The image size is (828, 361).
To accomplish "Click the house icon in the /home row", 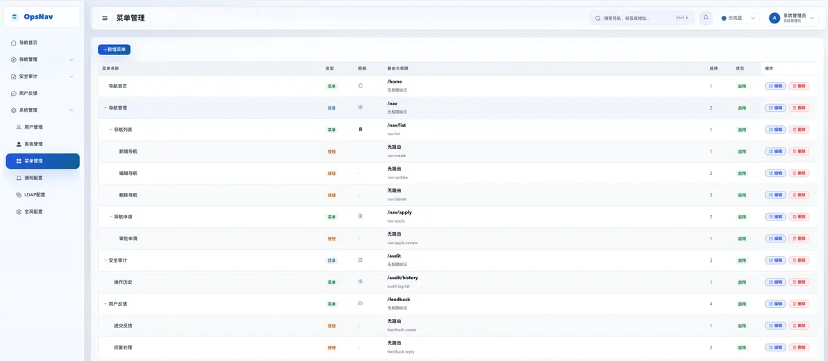I will click(360, 85).
